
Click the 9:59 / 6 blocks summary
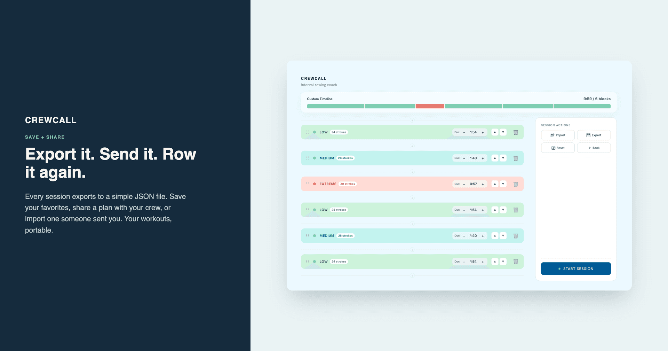[x=597, y=99]
